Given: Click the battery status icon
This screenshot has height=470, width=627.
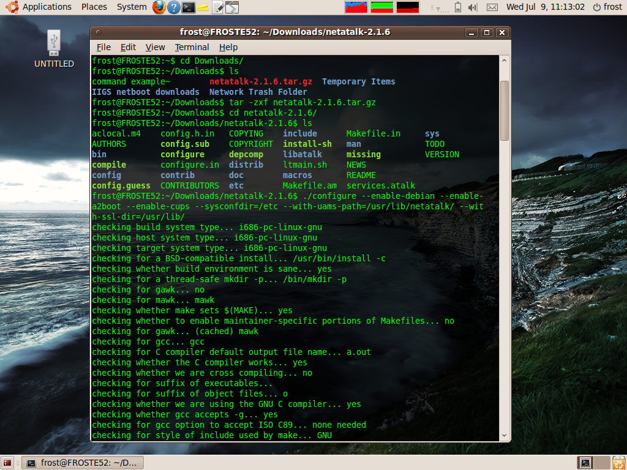Looking at the screenshot, I should 459,7.
